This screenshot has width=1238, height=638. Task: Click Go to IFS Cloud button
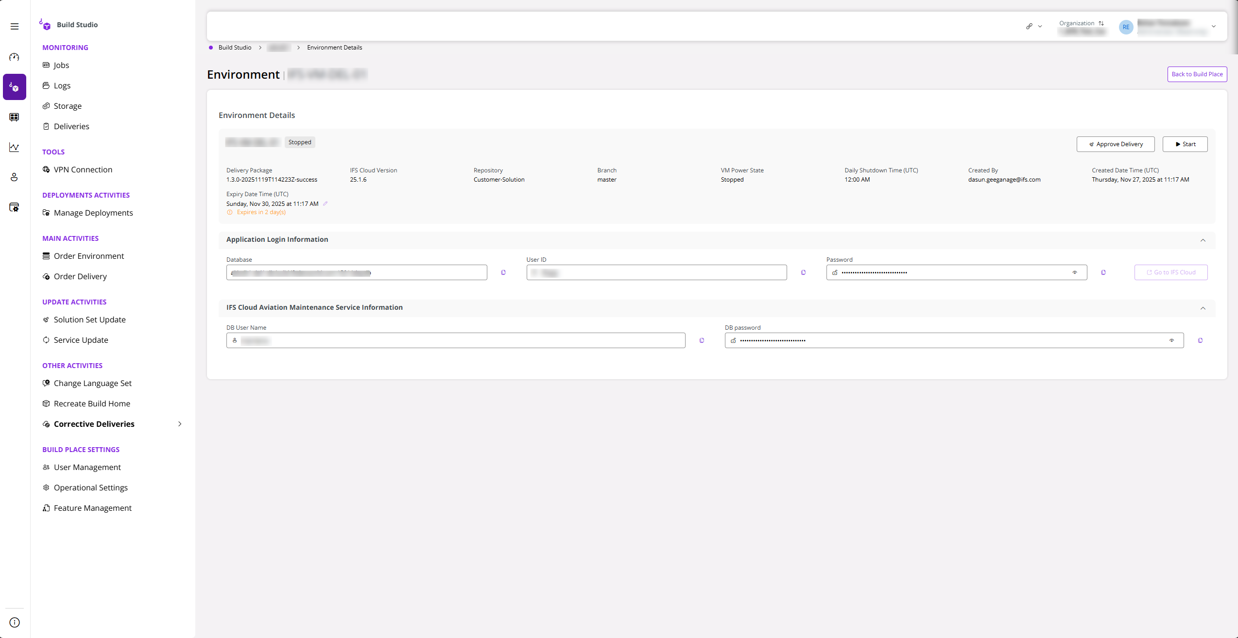(1171, 272)
